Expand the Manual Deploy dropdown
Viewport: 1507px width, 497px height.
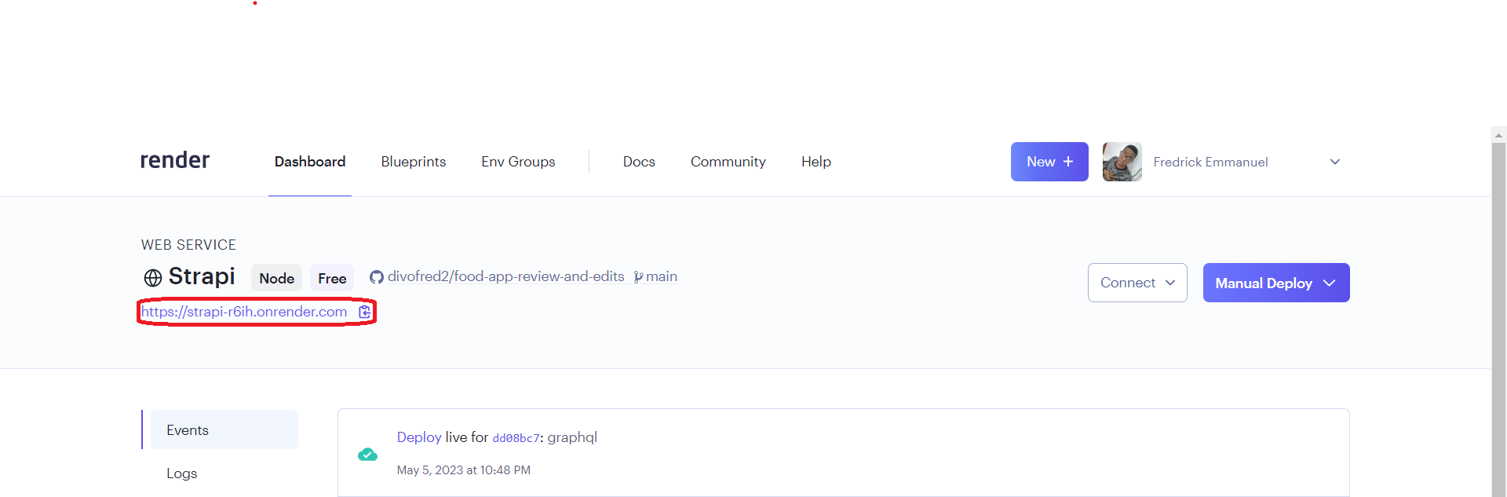(x=1276, y=283)
